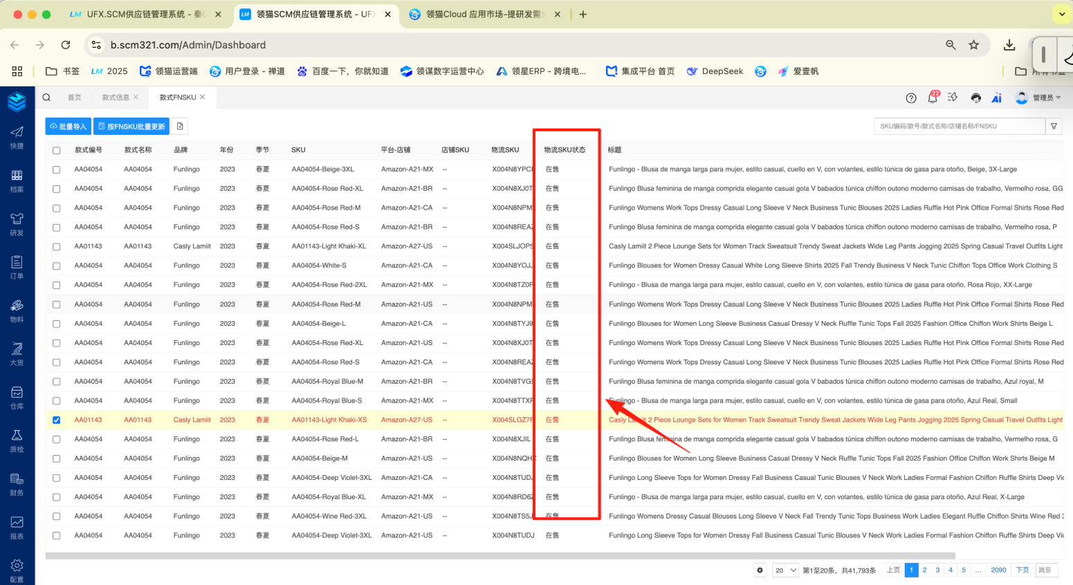
Task: Open 财务 finance module in sidebar
Action: [17, 484]
